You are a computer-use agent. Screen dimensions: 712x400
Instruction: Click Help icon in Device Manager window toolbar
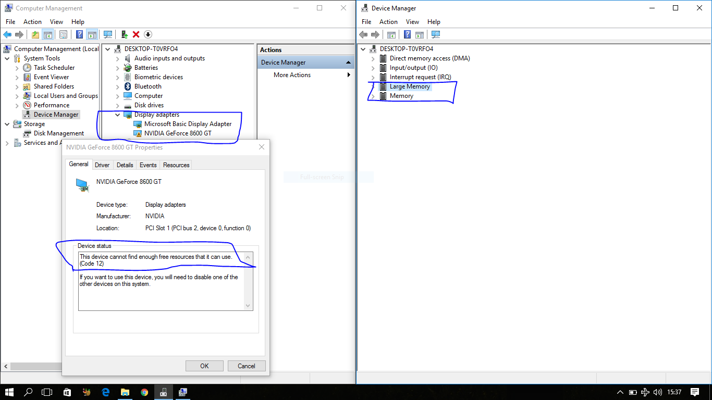coord(408,34)
